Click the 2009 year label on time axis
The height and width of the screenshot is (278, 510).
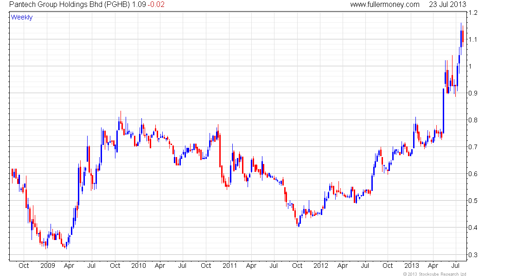pos(47,265)
